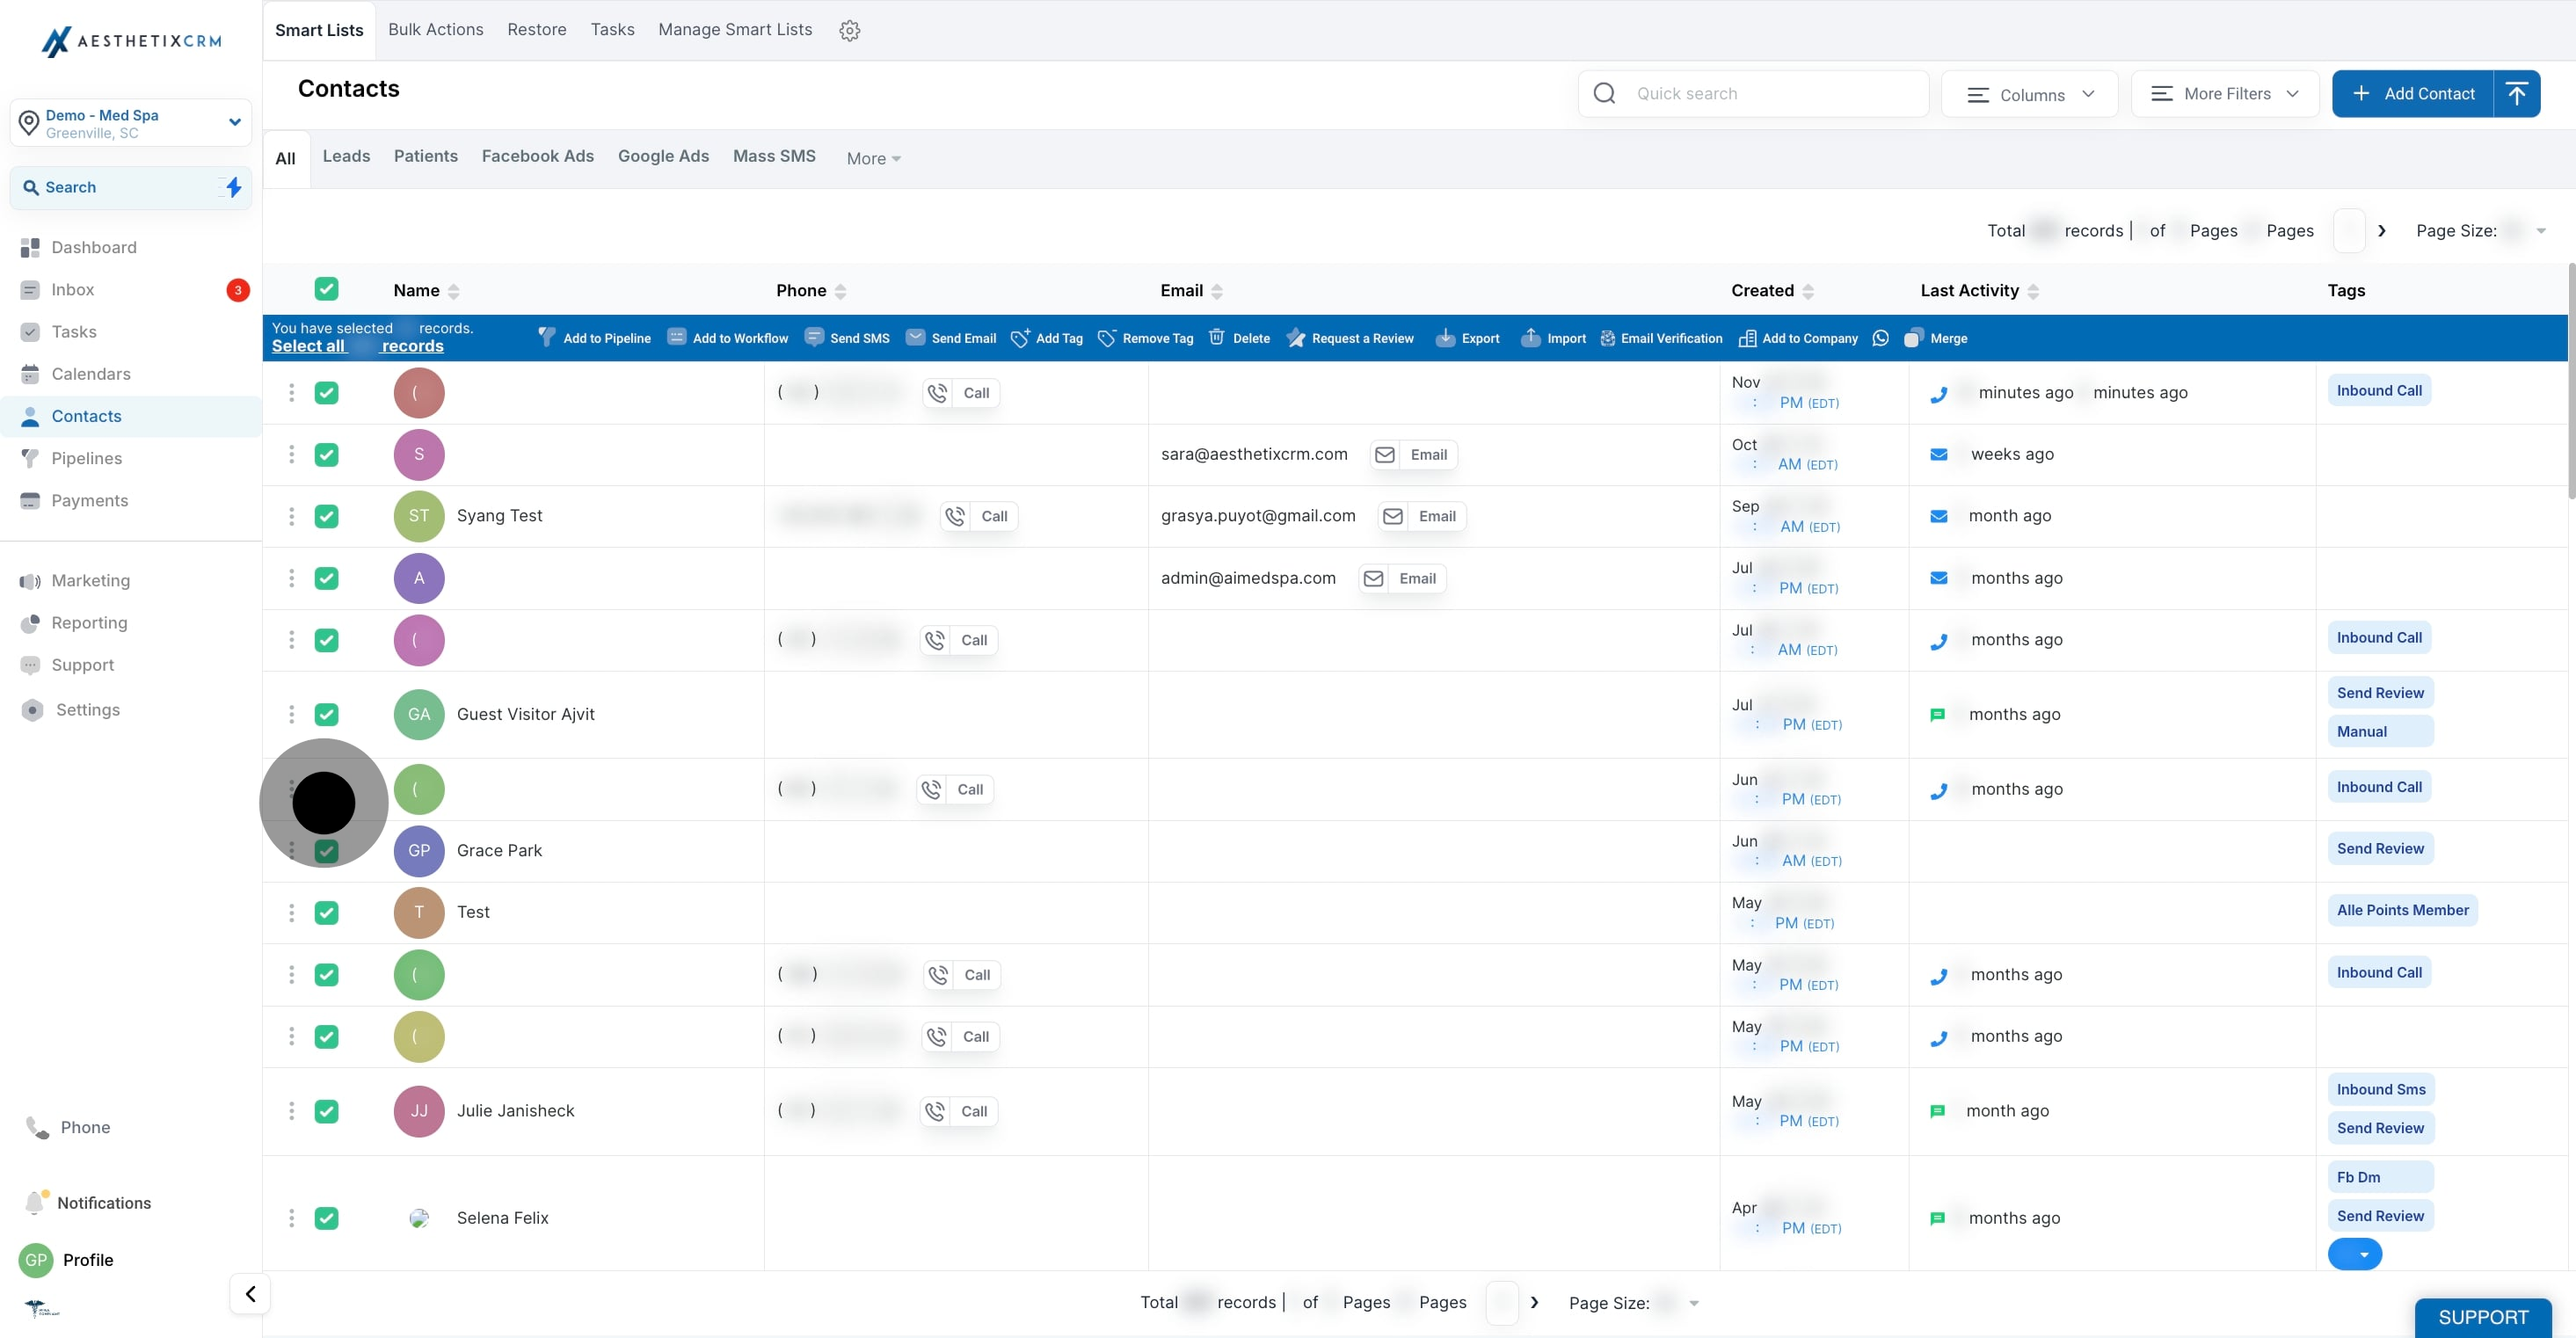This screenshot has height=1338, width=2576.
Task: Click the Merge icon in the bulk action bar
Action: tap(1912, 338)
